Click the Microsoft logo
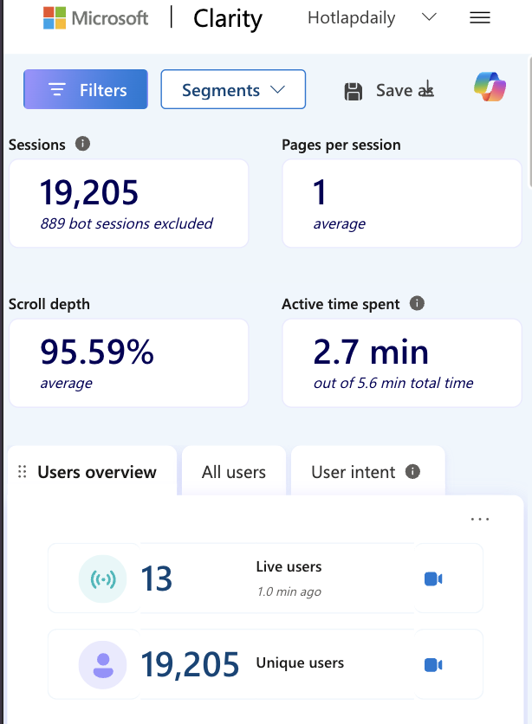This screenshot has width=532, height=724. point(55,18)
